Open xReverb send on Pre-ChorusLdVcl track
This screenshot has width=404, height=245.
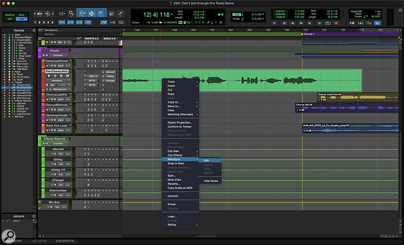click(110, 72)
